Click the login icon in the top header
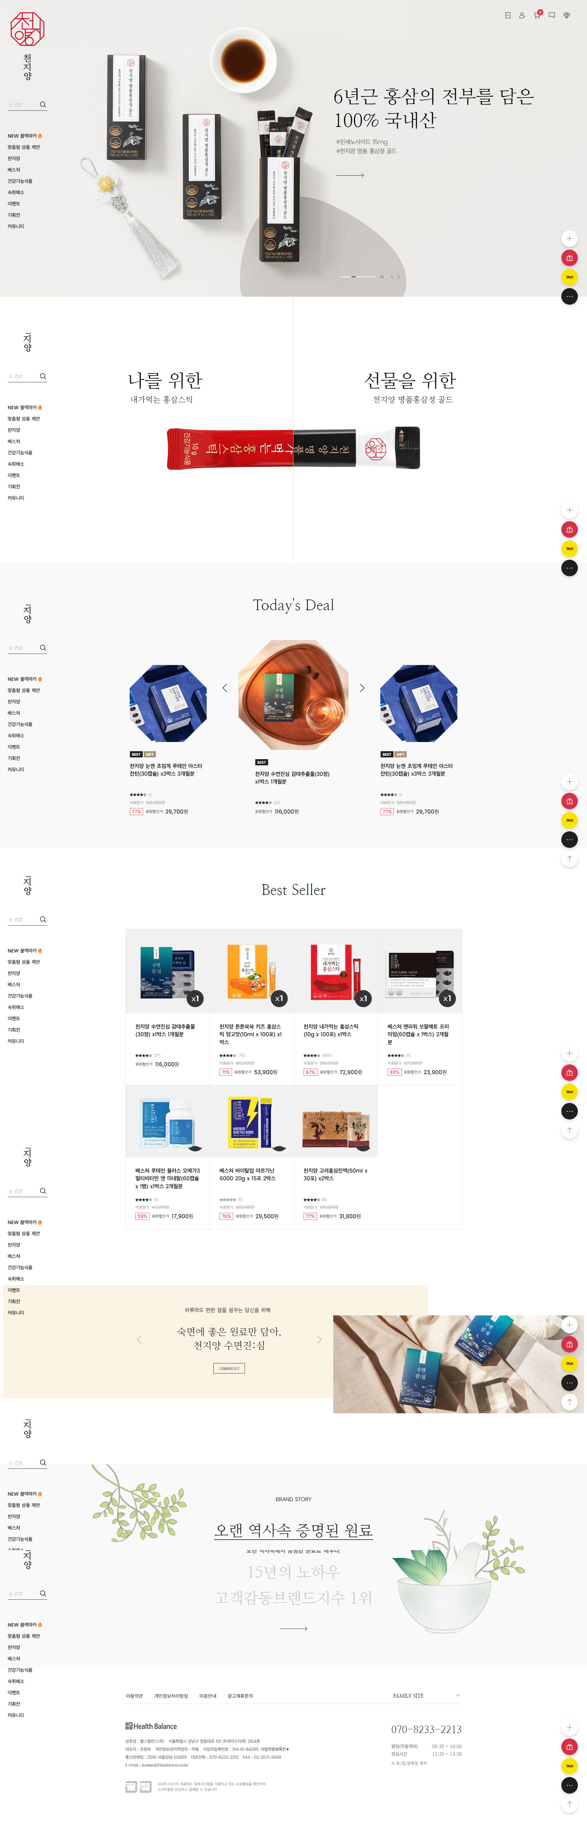The height and width of the screenshot is (1822, 587). [507, 15]
